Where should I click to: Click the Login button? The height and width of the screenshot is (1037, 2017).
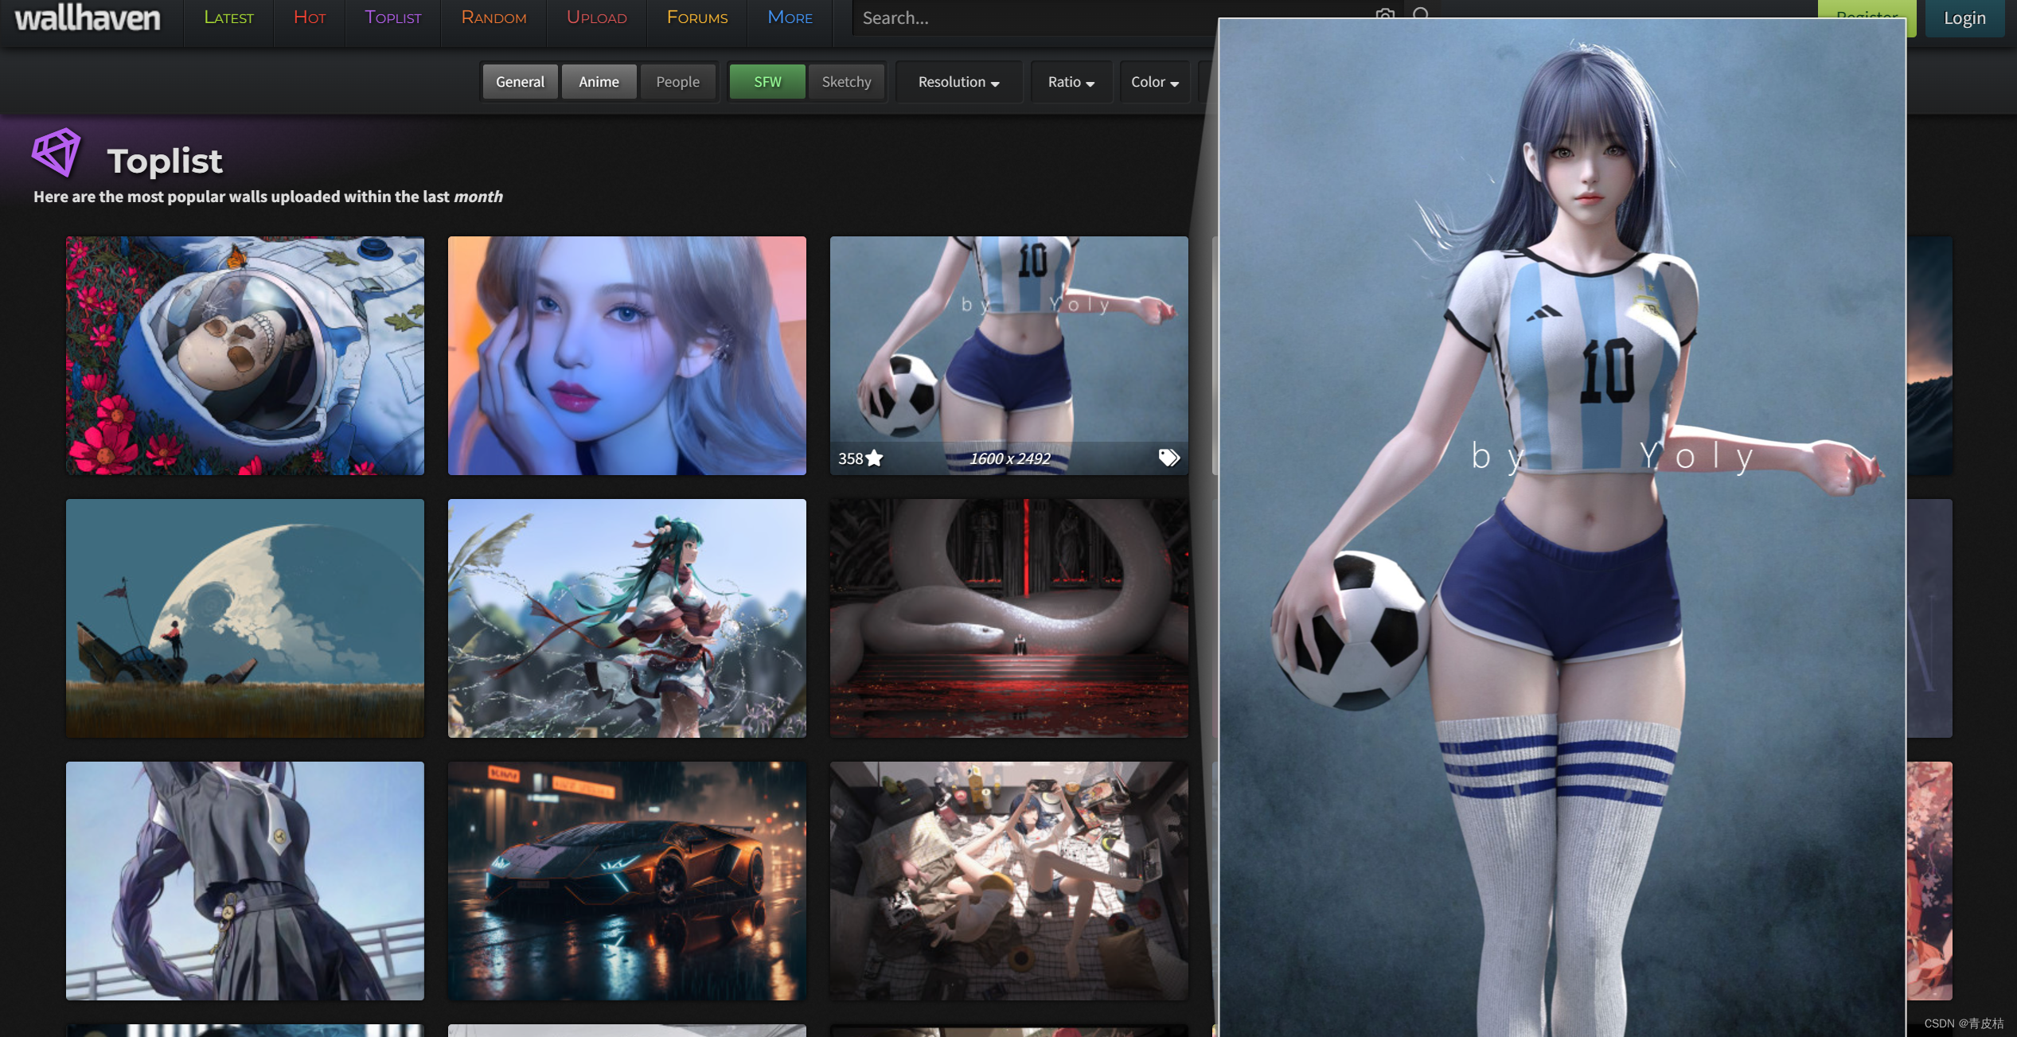[1964, 18]
